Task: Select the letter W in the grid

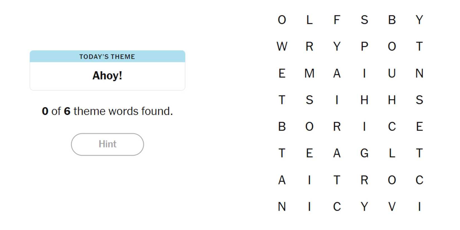Action: pyautogui.click(x=282, y=47)
